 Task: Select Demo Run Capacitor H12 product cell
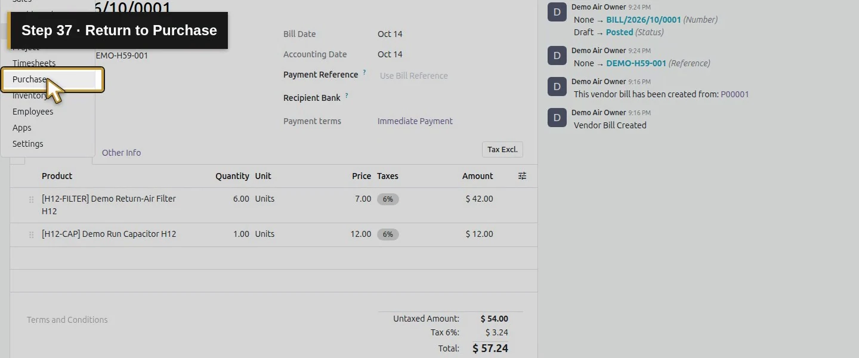pyautogui.click(x=109, y=234)
